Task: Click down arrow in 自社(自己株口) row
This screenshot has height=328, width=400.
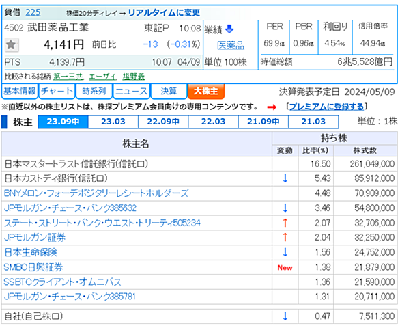Action: [x=285, y=316]
